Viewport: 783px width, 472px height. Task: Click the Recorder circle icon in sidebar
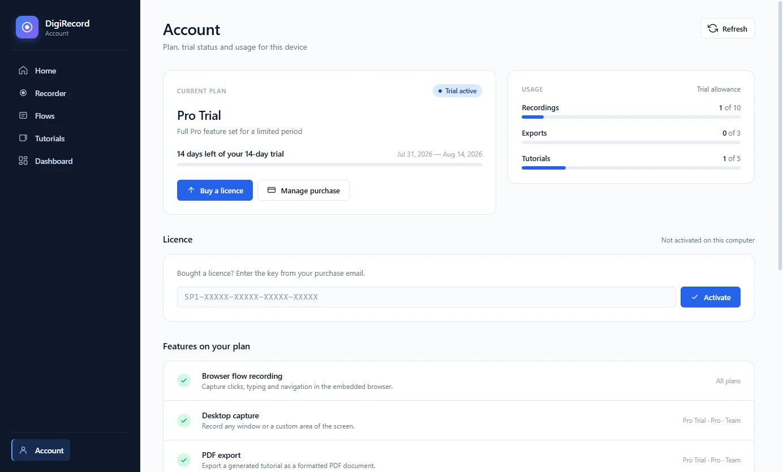pyautogui.click(x=23, y=93)
